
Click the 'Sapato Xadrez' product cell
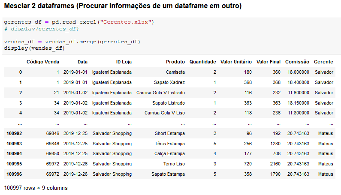(x=169, y=82)
